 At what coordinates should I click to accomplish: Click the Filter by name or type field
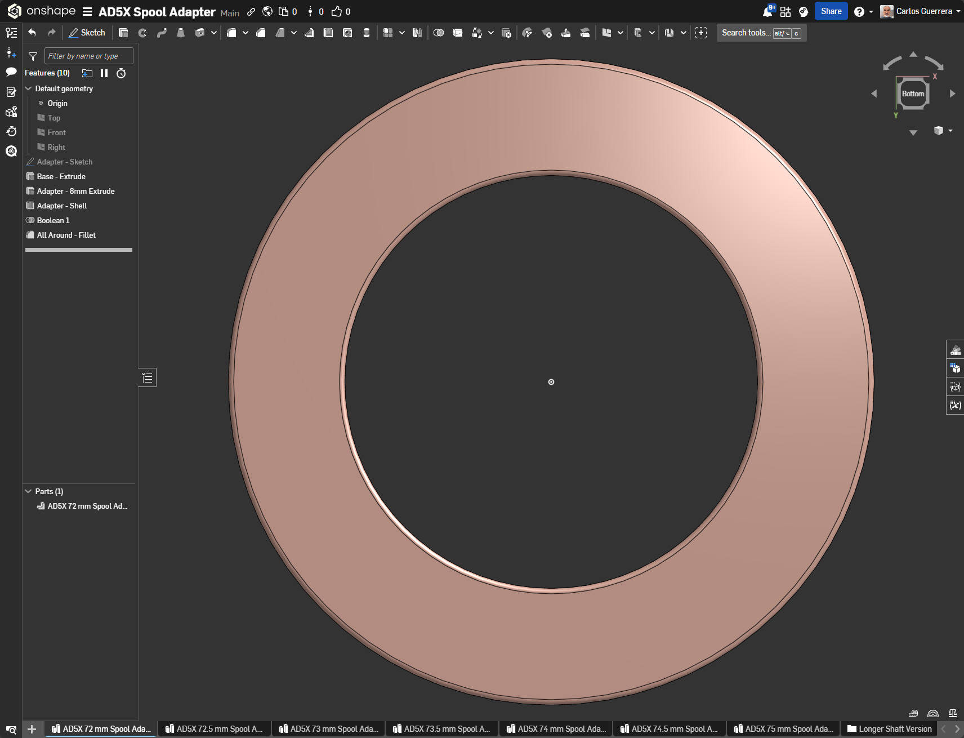click(89, 56)
